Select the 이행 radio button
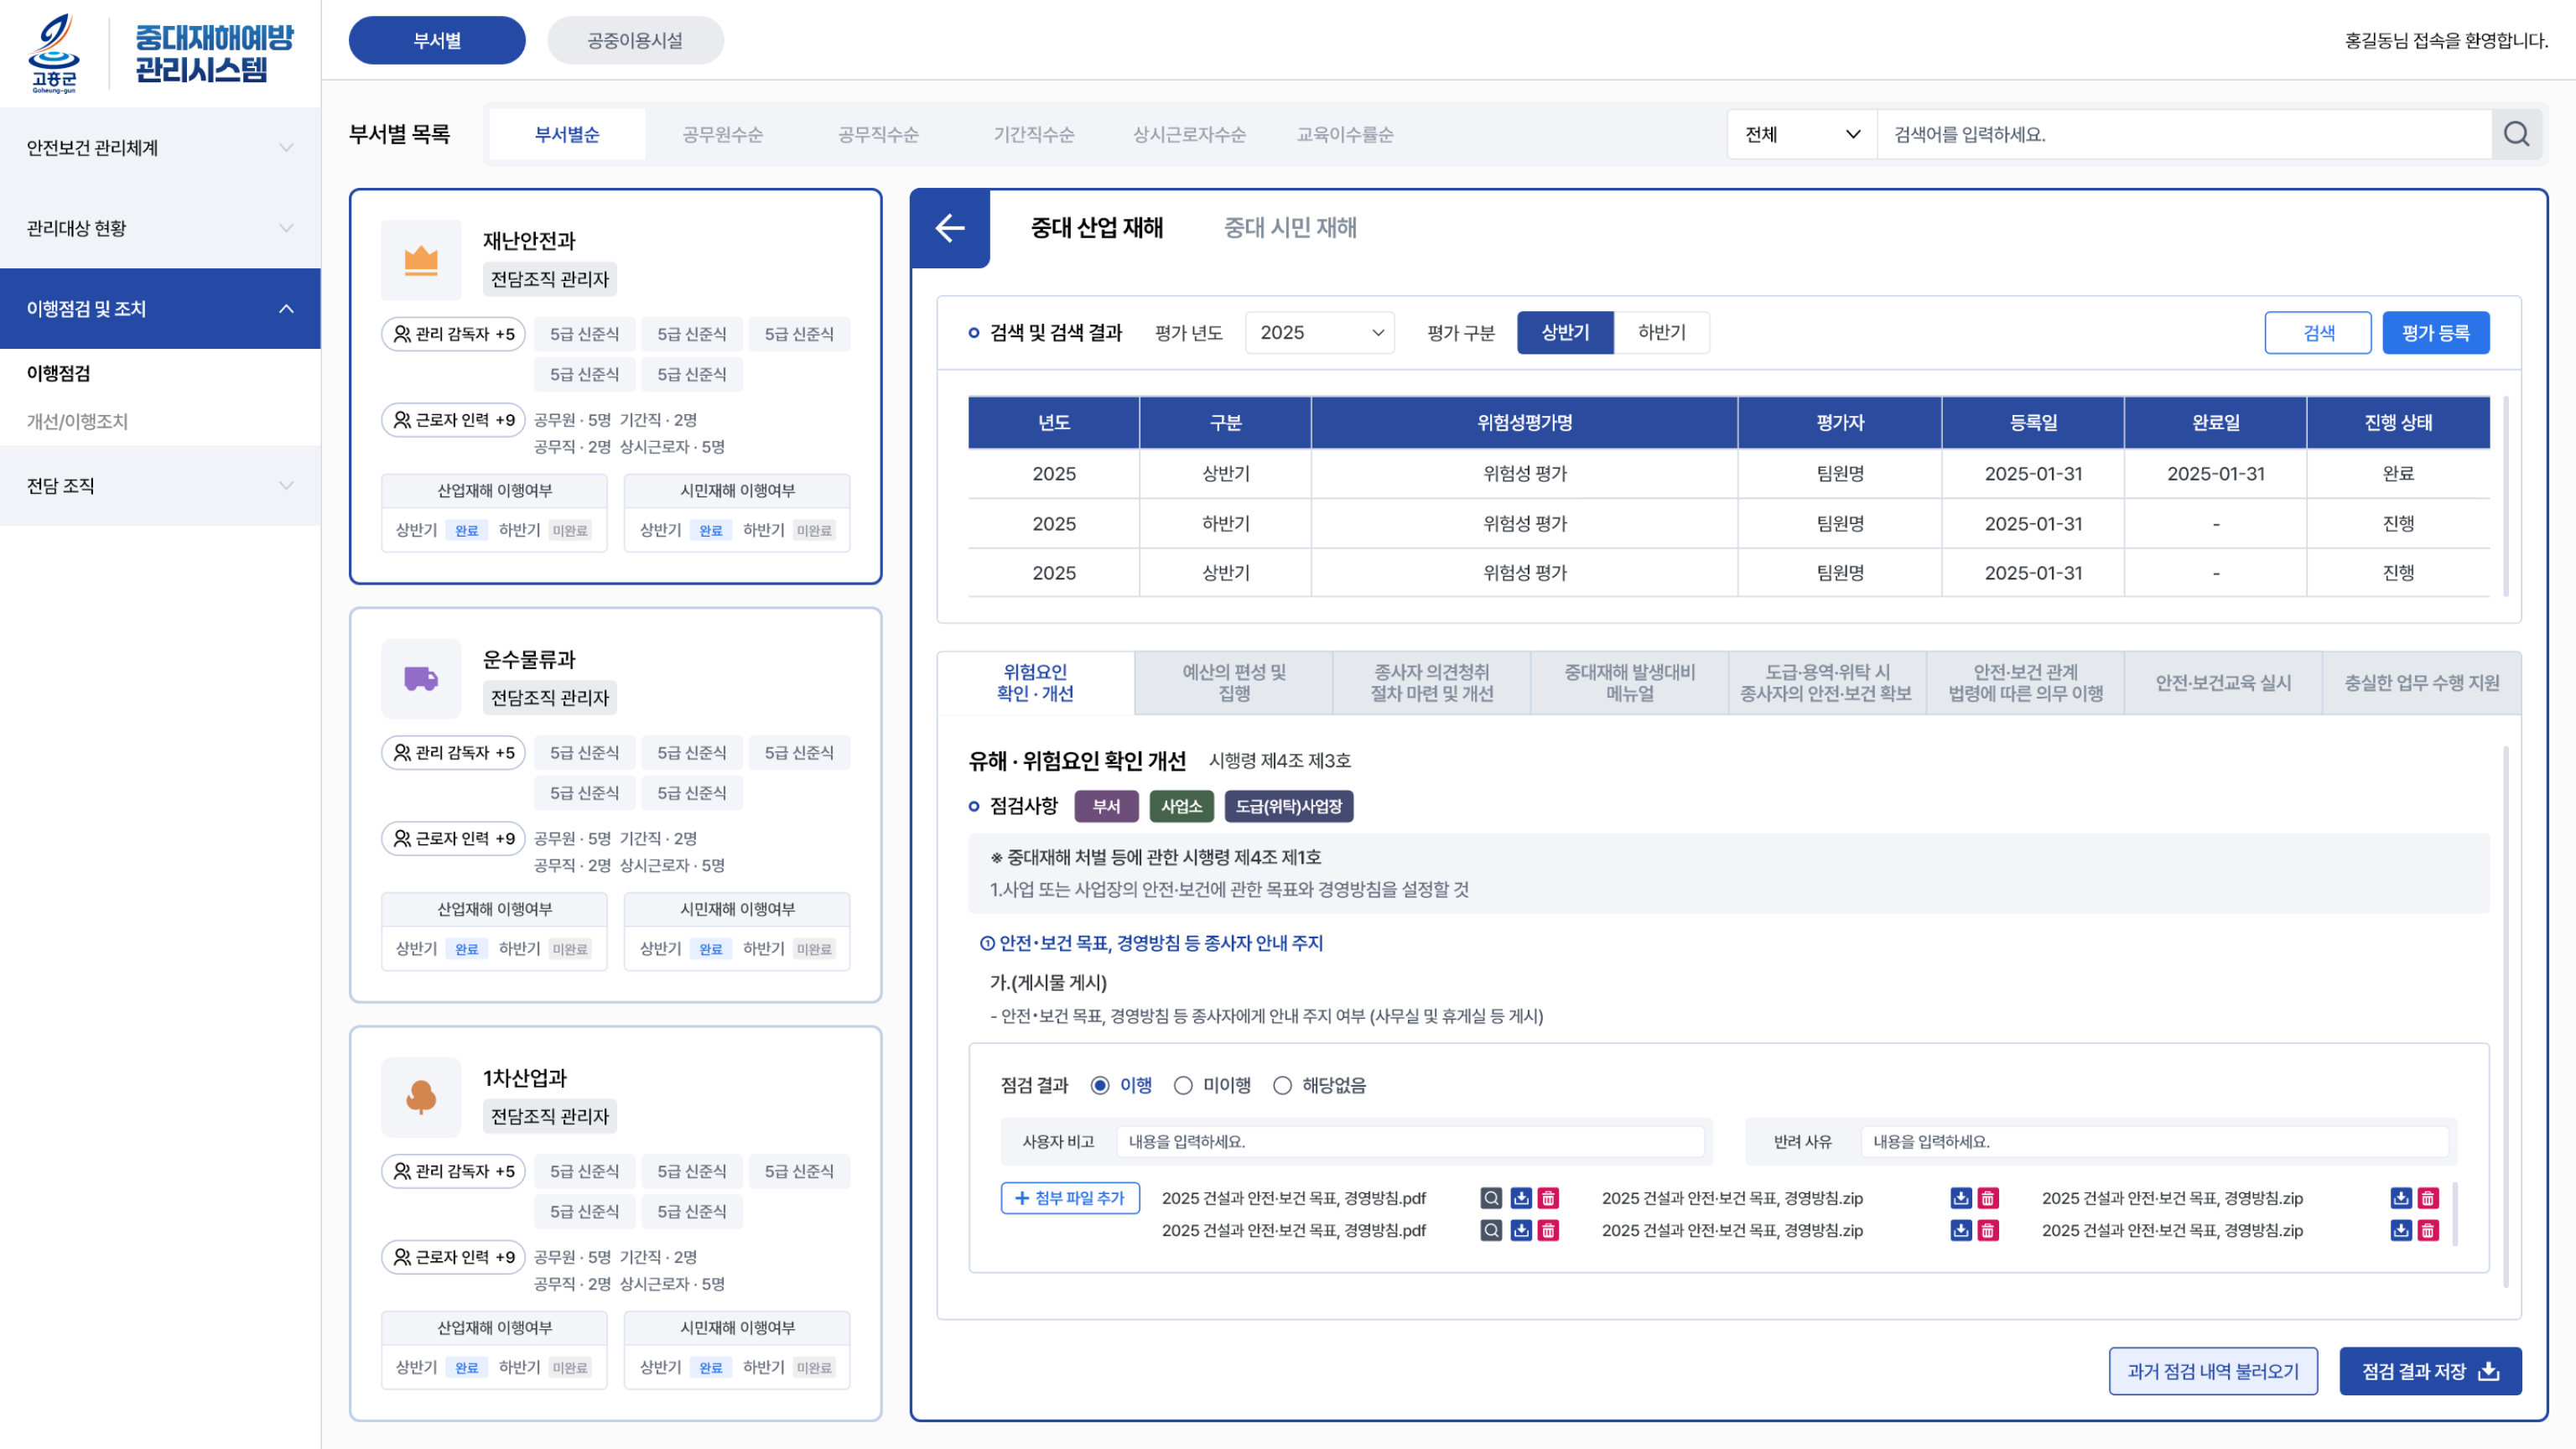 click(x=1100, y=1085)
